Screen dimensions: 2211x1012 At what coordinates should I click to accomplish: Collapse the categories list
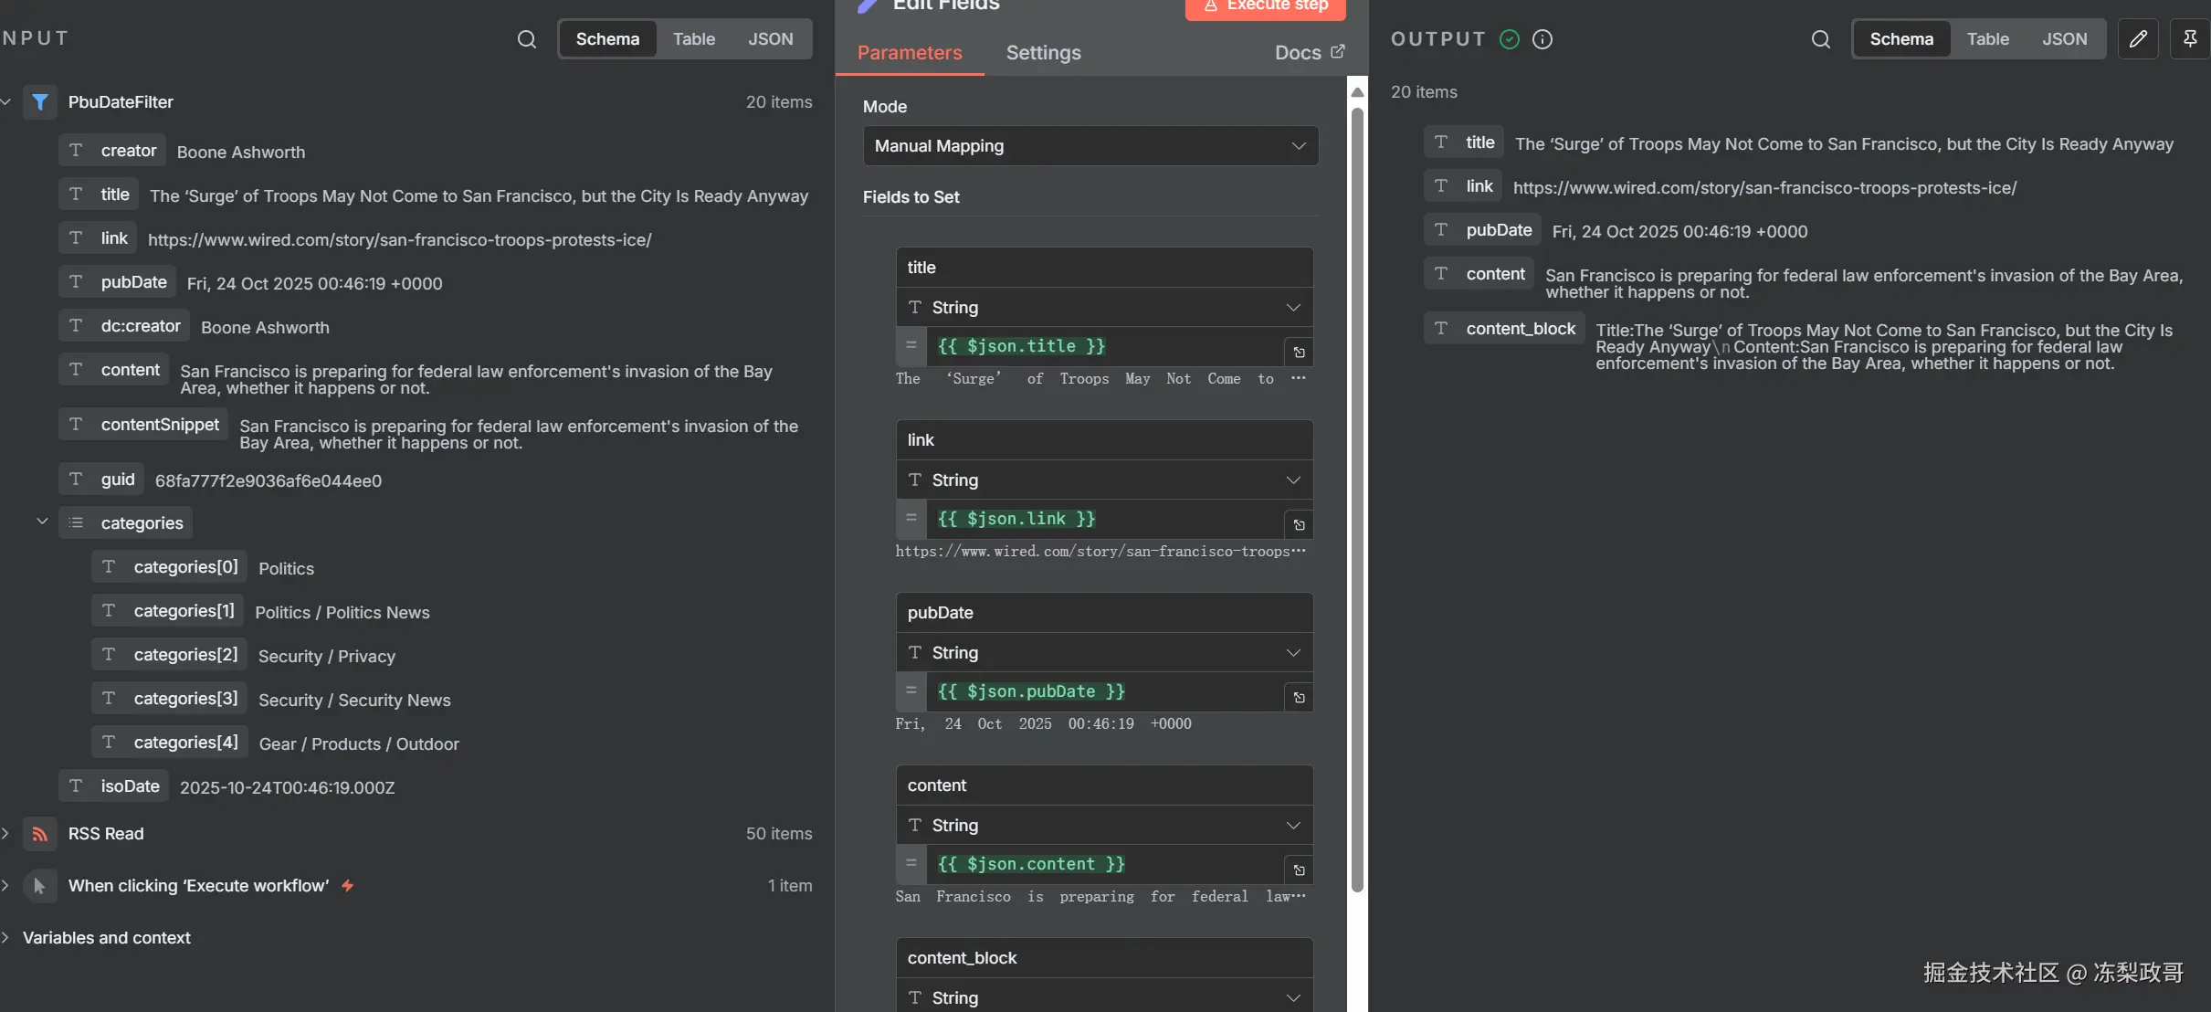click(x=42, y=522)
